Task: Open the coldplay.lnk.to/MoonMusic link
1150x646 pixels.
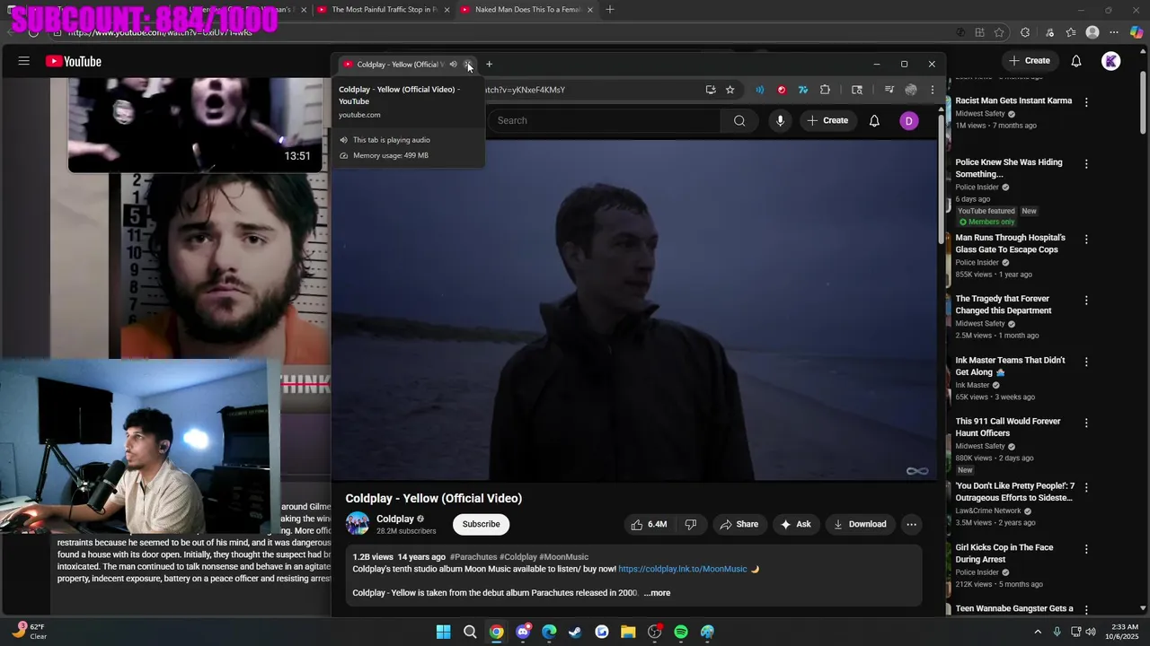Action: click(x=683, y=569)
